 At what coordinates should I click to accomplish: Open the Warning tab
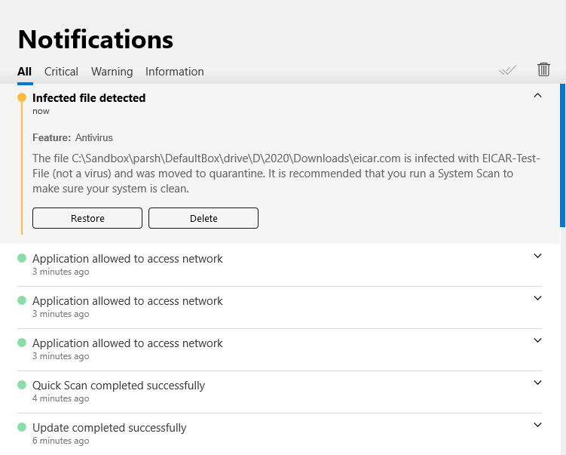pyautogui.click(x=112, y=72)
